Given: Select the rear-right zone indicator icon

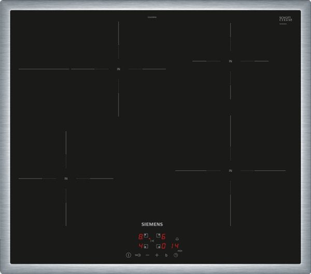Looking at the screenshot, I should [x=158, y=236].
